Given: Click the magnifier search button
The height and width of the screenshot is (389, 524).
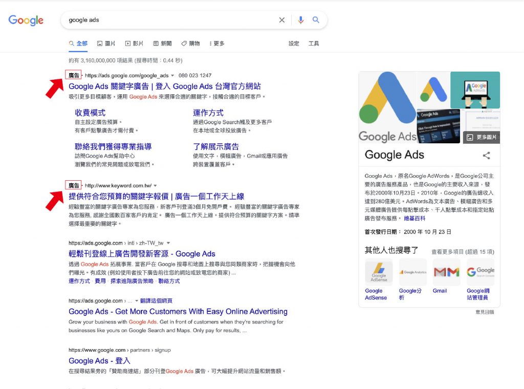Looking at the screenshot, I should 316,20.
